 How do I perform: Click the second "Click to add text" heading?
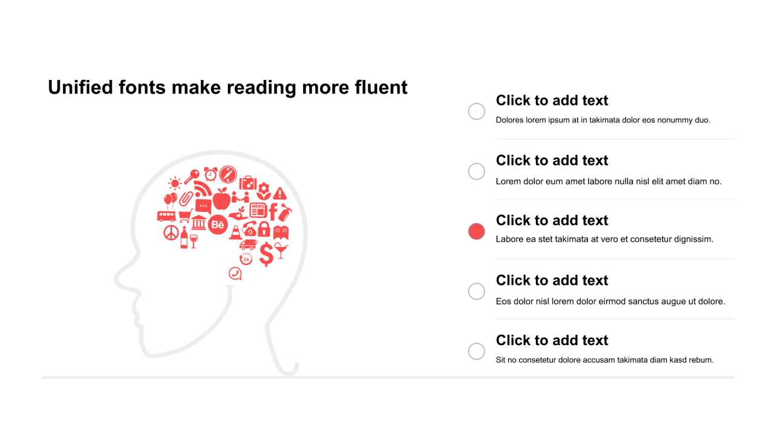(552, 160)
